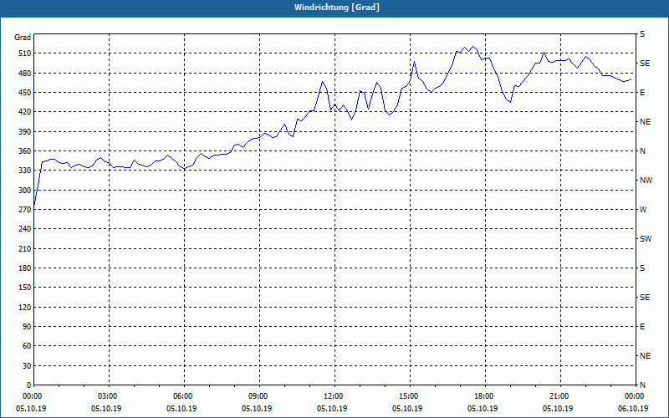
Task: Select the 21:00 time label
Action: pyautogui.click(x=558, y=396)
